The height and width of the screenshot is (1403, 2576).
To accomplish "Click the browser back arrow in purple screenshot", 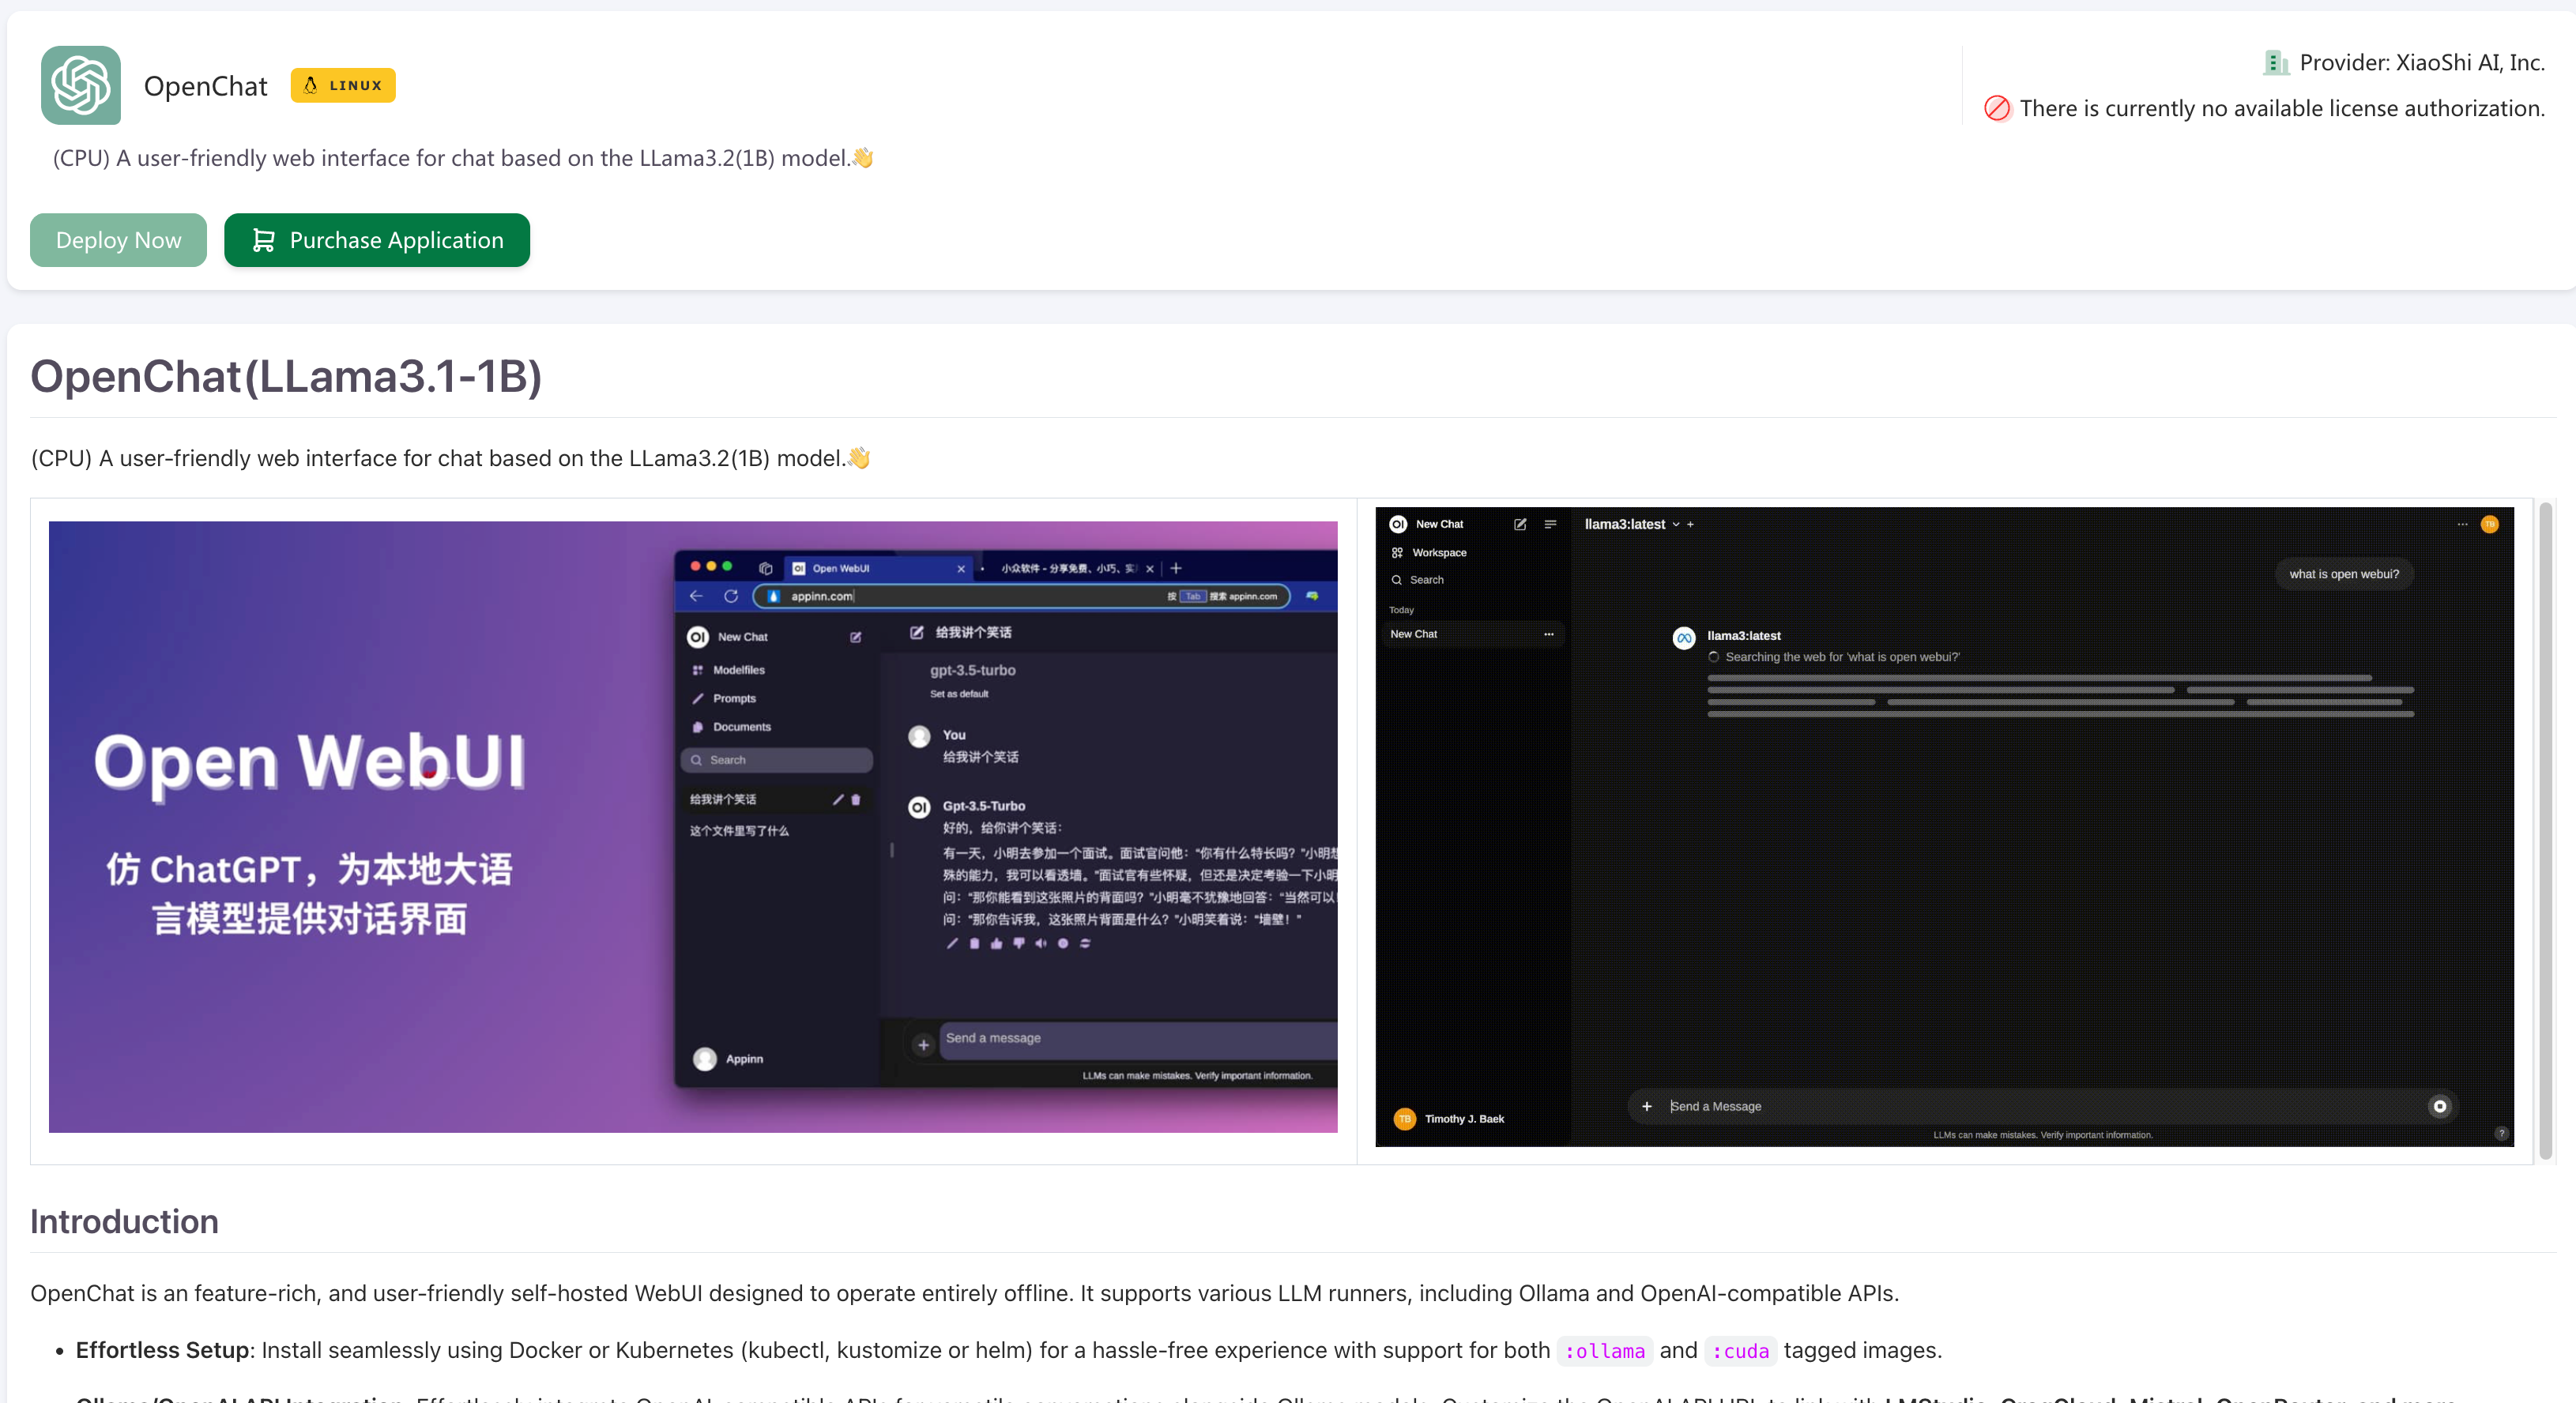I will click(x=696, y=596).
